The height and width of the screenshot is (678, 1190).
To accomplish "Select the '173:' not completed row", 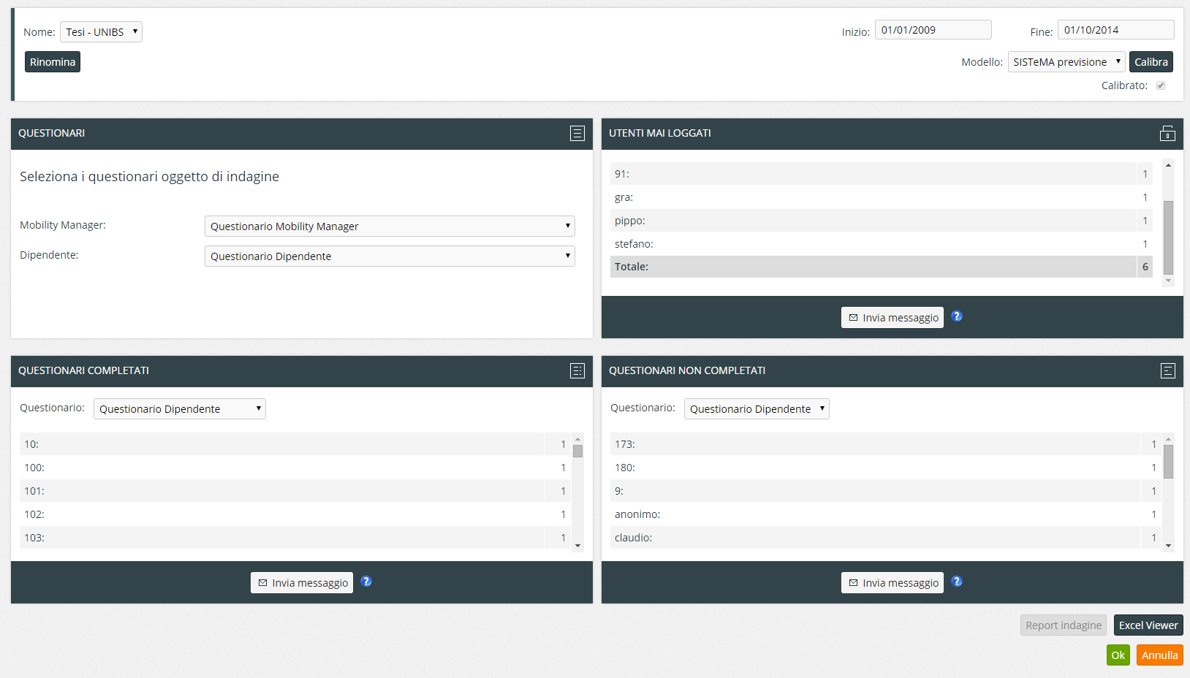I will [886, 444].
